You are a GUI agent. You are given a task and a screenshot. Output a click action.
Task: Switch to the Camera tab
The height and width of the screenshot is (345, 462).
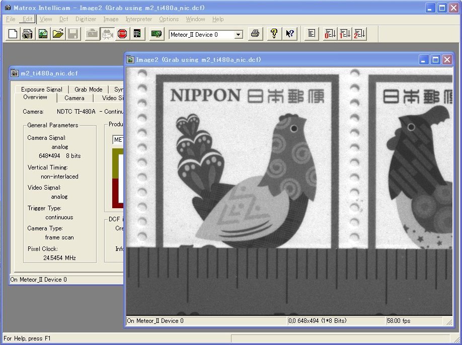pos(74,98)
